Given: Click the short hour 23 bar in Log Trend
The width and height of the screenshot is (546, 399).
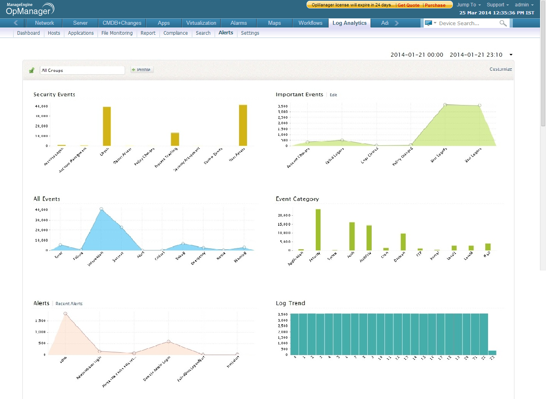Looking at the screenshot, I should tap(492, 353).
